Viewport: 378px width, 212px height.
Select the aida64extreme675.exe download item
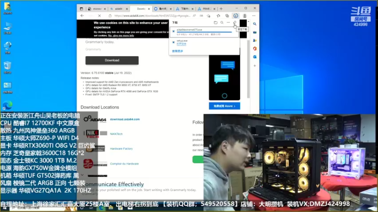click(204, 32)
